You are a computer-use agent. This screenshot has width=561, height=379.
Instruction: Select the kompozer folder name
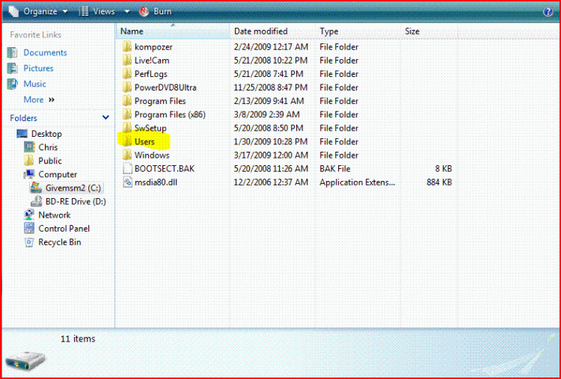tap(153, 47)
